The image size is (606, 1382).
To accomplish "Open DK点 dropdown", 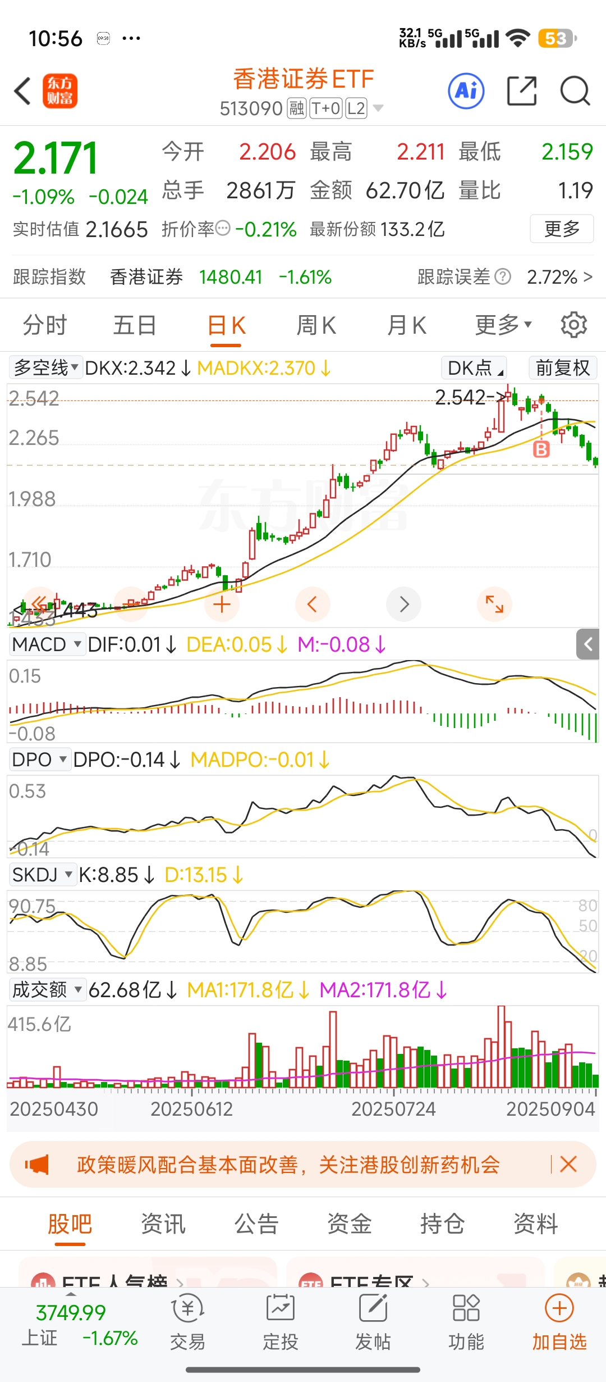I will 474,367.
